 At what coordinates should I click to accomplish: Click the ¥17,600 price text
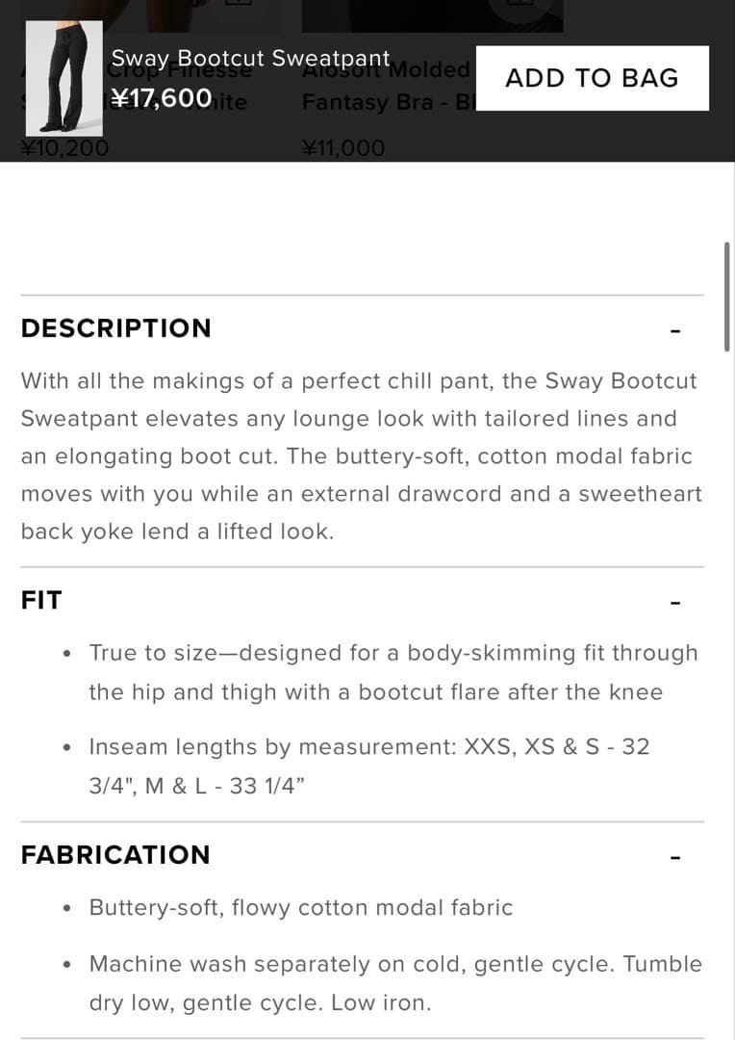coord(161,97)
